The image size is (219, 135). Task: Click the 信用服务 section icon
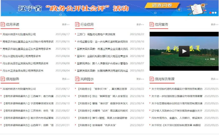tap(3, 79)
